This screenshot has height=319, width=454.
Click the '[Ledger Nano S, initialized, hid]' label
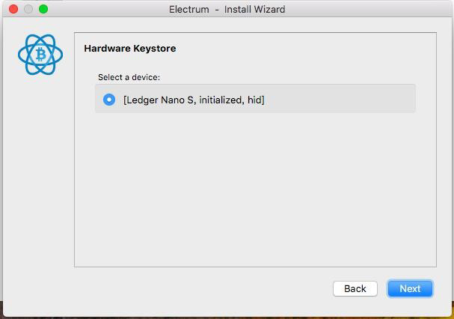click(x=194, y=100)
